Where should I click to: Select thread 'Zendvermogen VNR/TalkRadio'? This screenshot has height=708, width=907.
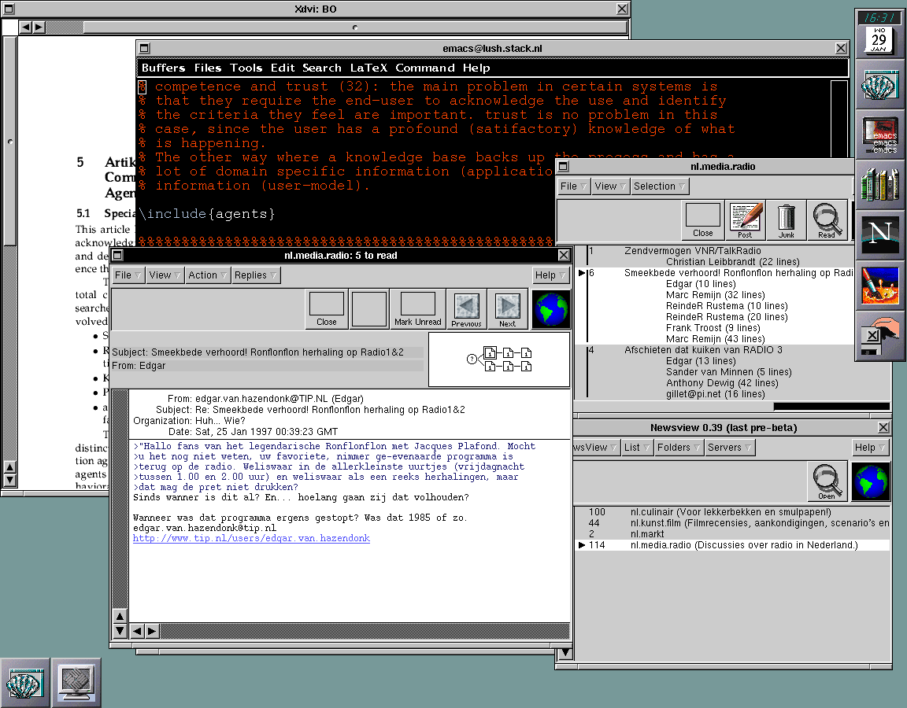[692, 251]
